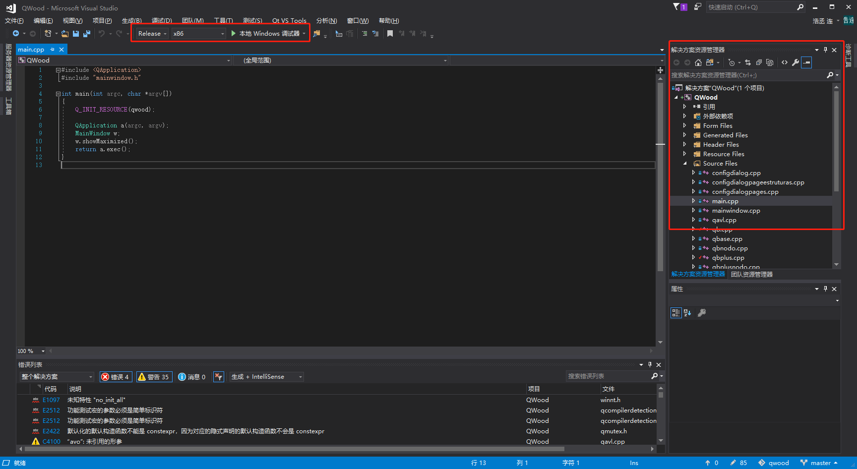857x469 pixels.
Task: Open the entire-solution scope dropdown in the Error List
Action: pos(57,377)
